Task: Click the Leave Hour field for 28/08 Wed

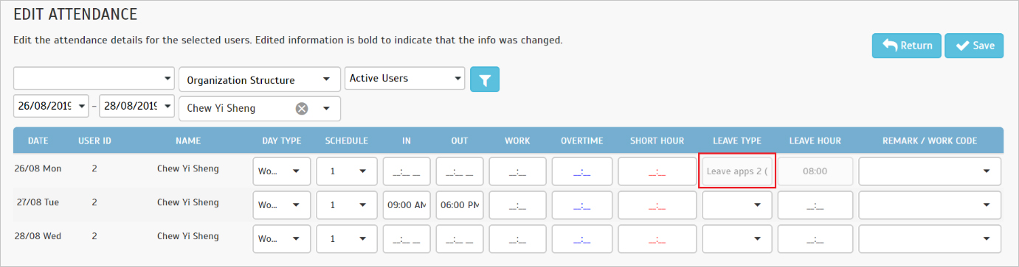Action: click(x=815, y=239)
